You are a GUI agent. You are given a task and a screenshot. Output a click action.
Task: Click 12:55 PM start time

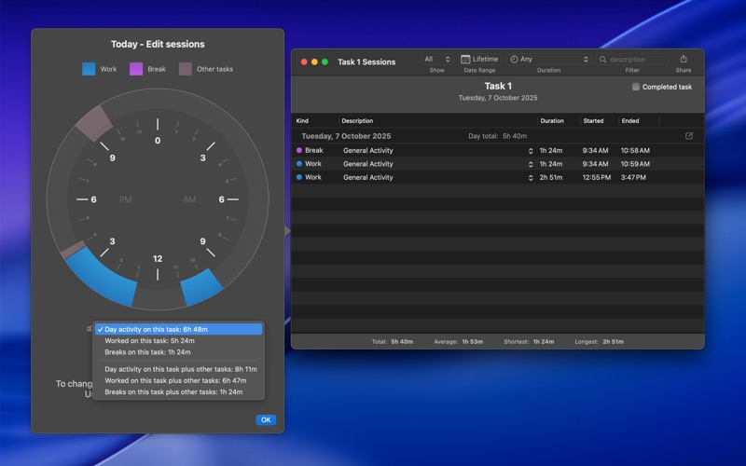[597, 177]
